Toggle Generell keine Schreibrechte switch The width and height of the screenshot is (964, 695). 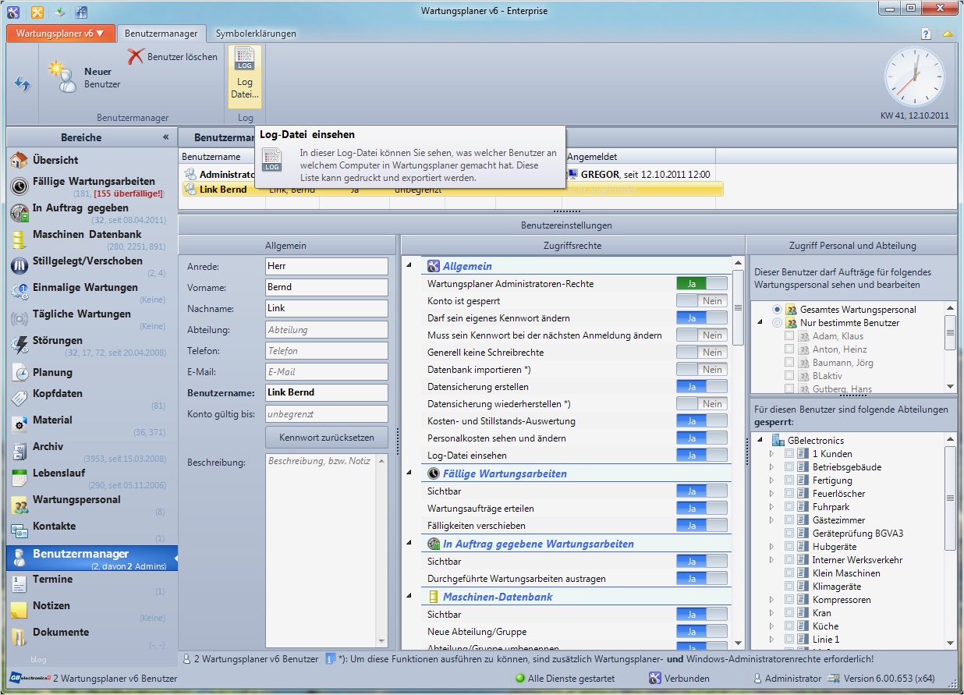click(701, 353)
